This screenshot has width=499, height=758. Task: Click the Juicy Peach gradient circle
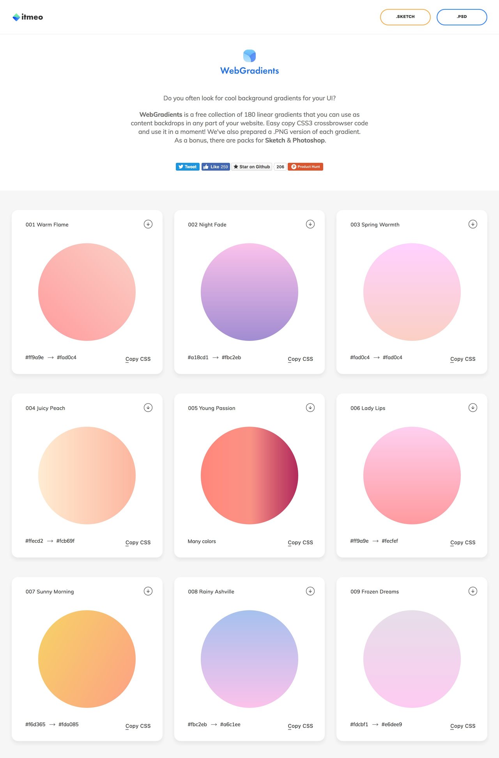tap(87, 476)
